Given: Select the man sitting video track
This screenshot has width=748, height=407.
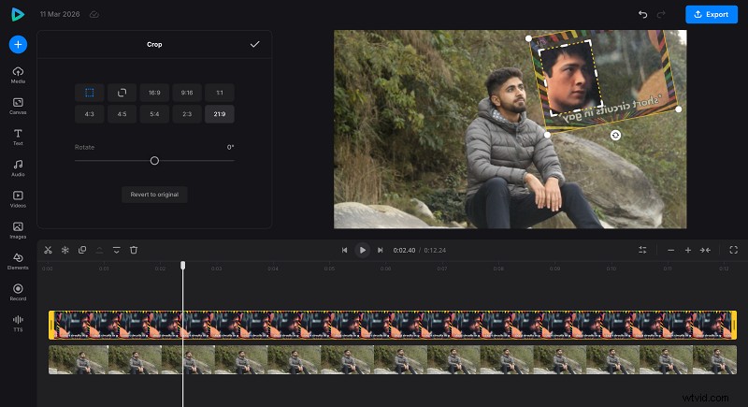Looking at the screenshot, I should click(x=393, y=360).
